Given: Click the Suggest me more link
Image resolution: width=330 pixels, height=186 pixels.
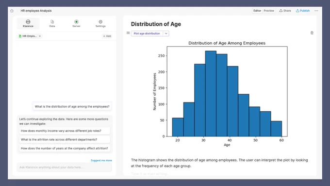Looking at the screenshot, I should (x=101, y=161).
